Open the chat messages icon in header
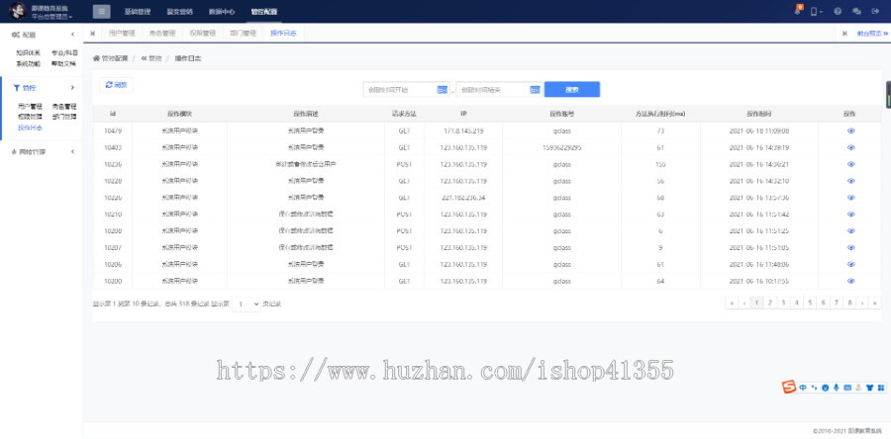 pos(857,11)
